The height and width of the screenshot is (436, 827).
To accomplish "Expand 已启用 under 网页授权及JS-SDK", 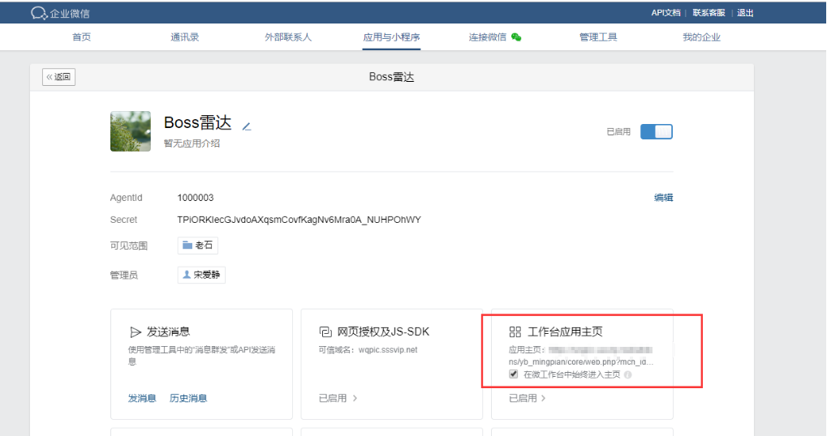I will [x=338, y=398].
